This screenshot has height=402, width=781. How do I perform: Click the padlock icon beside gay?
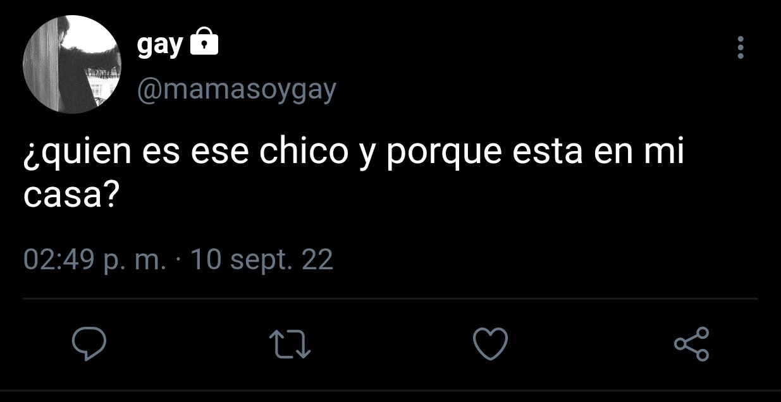204,42
